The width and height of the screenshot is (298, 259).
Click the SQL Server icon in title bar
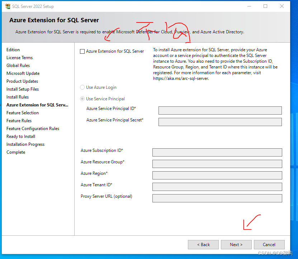8,6
